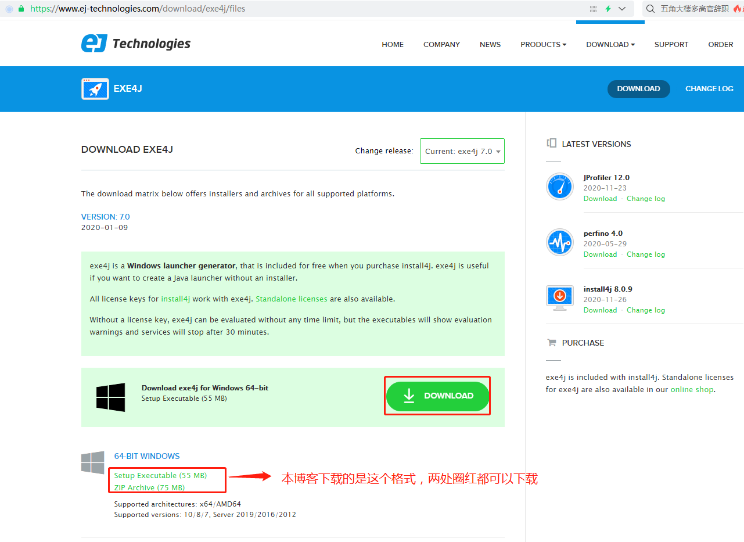Click the JProfiler gauge icon
Screen dimensions: 744x542
click(x=560, y=187)
